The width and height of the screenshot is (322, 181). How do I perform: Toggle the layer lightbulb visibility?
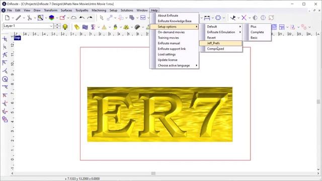point(65,27)
